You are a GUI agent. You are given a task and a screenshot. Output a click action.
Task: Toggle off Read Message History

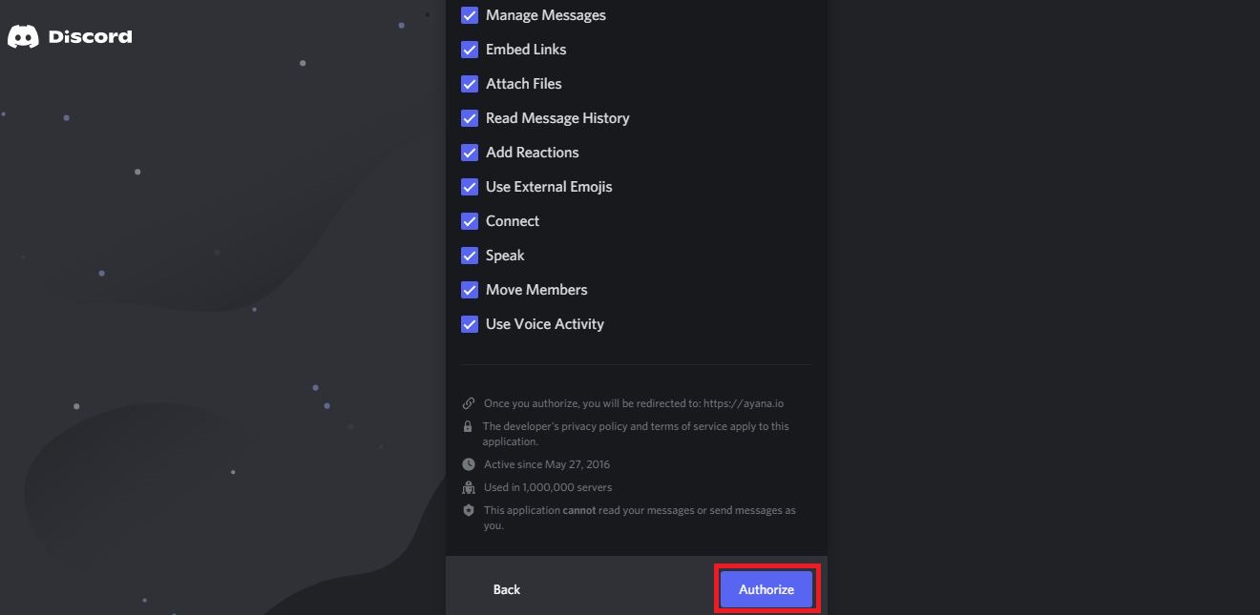tap(469, 117)
